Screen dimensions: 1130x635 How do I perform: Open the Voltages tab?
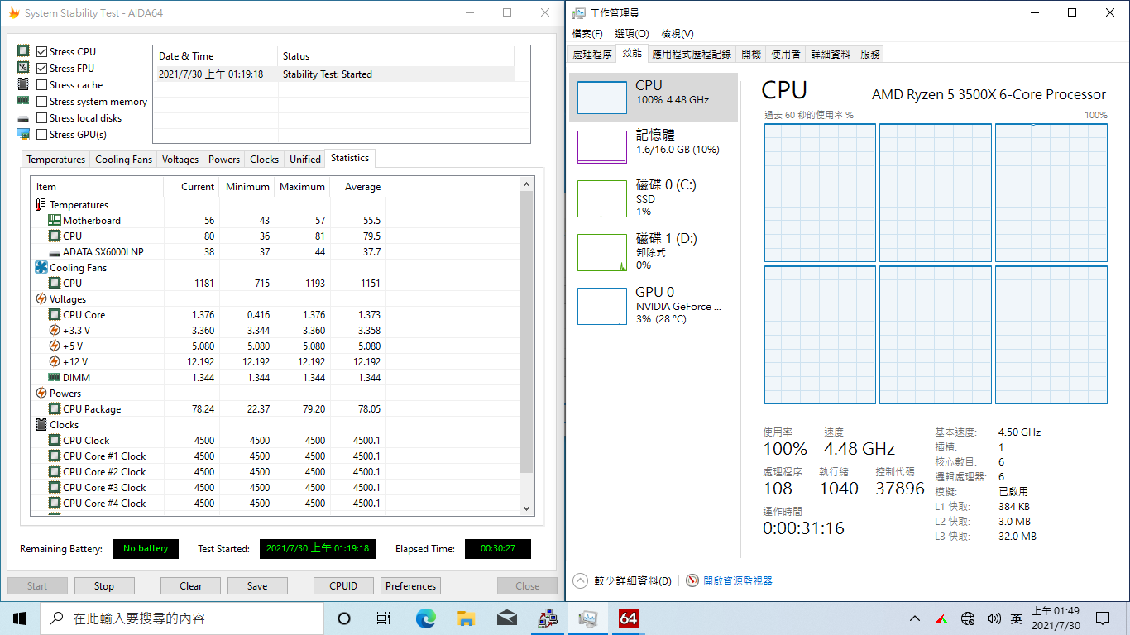tap(180, 160)
